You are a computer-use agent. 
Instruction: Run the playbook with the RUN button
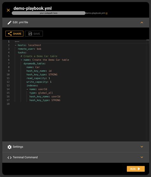coord(136,169)
